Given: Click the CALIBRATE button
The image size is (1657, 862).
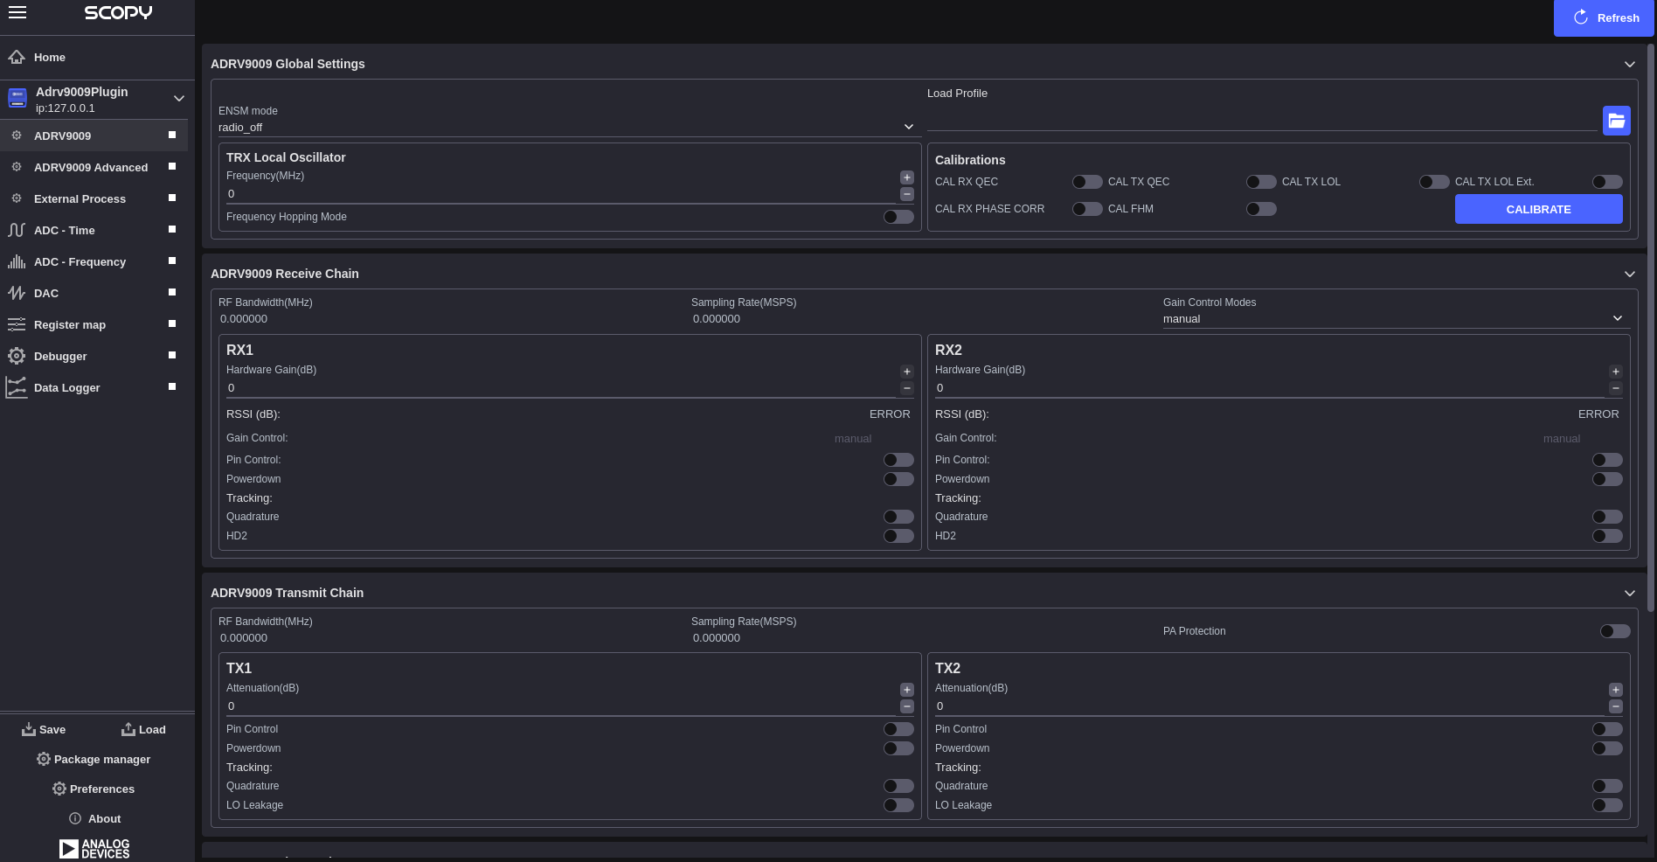Looking at the screenshot, I should (1538, 209).
